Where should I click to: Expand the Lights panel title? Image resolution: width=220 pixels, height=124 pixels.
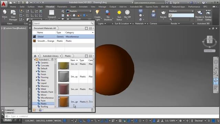pyautogui.click(x=102, y=24)
